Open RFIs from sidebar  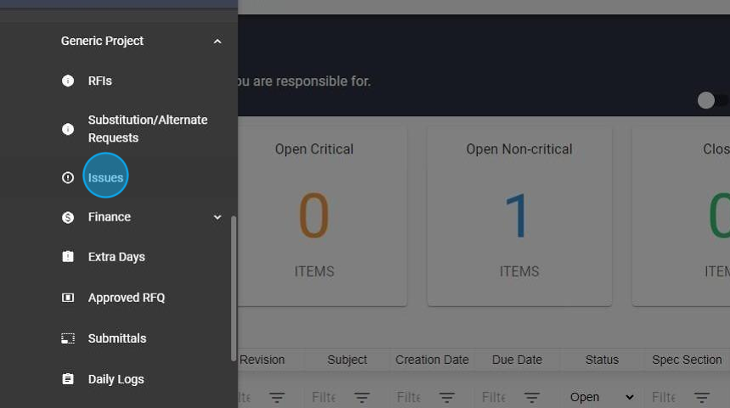click(x=100, y=81)
